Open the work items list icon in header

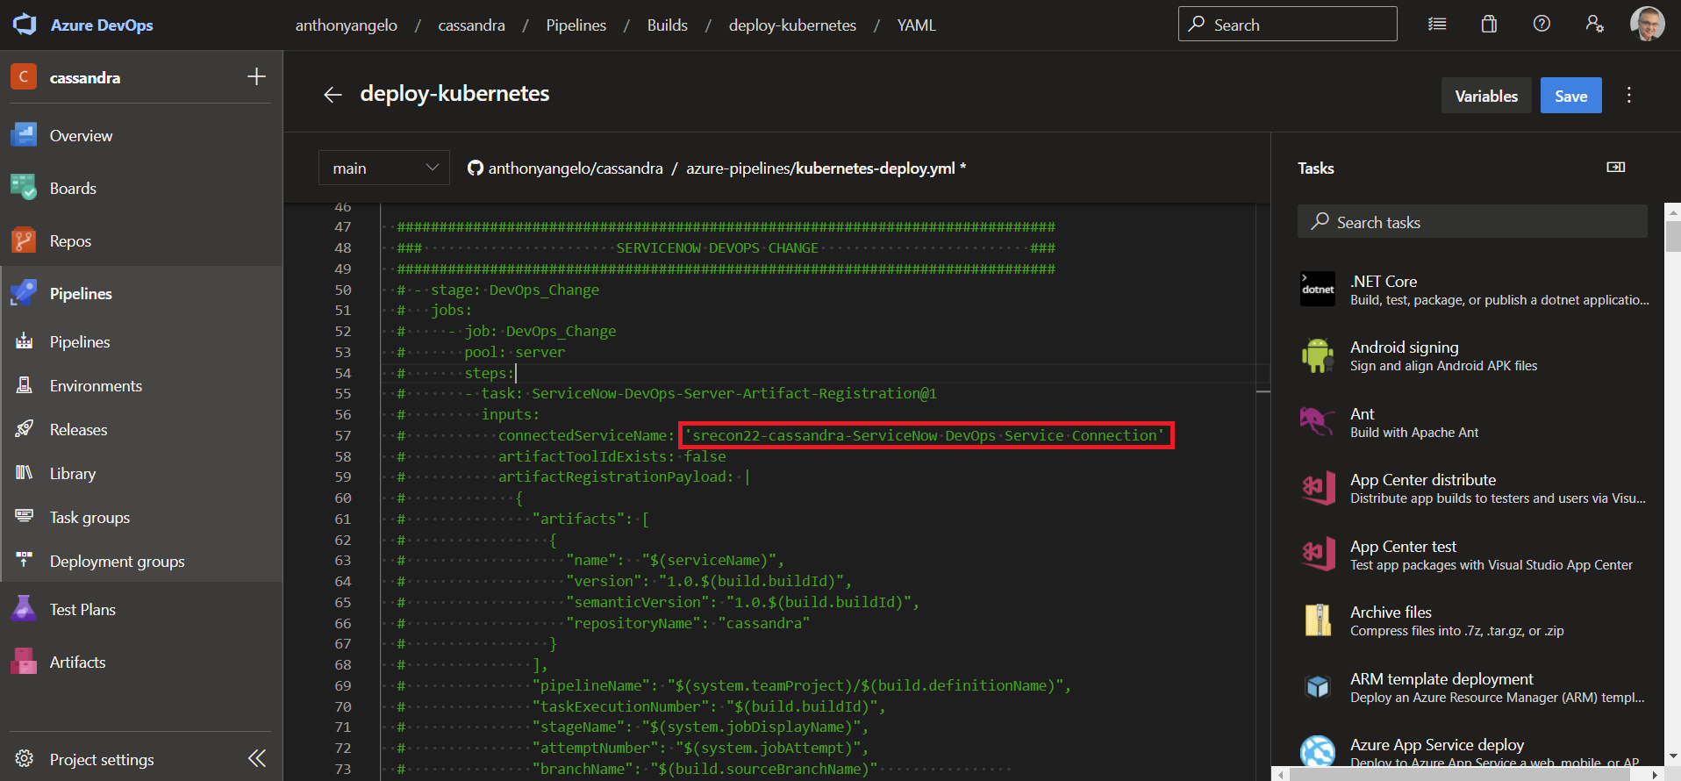[1437, 24]
